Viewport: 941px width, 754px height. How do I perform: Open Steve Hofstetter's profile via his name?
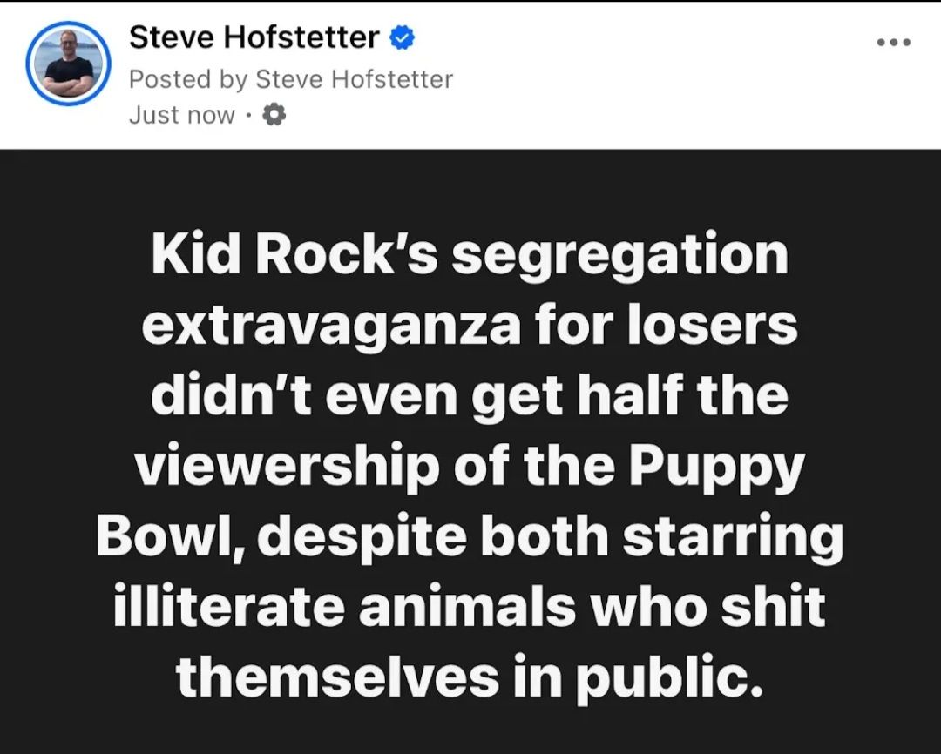point(253,37)
